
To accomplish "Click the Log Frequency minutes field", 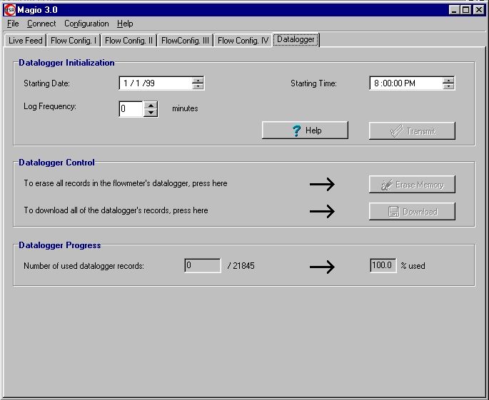I will (131, 108).
